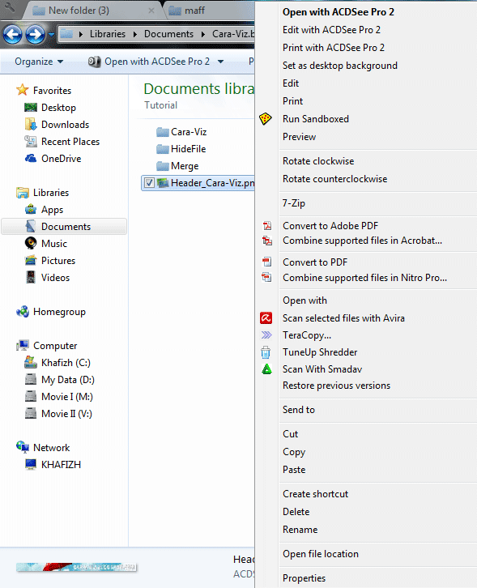Image resolution: width=477 pixels, height=588 pixels.
Task: Click the Computer icon in sidebar
Action: coord(23,345)
